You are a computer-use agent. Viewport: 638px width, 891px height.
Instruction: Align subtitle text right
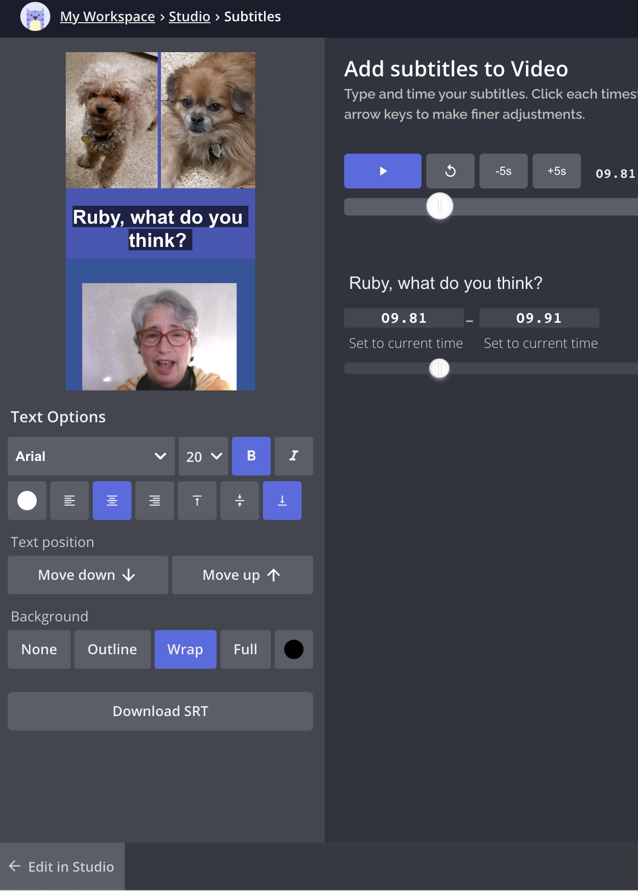(155, 501)
